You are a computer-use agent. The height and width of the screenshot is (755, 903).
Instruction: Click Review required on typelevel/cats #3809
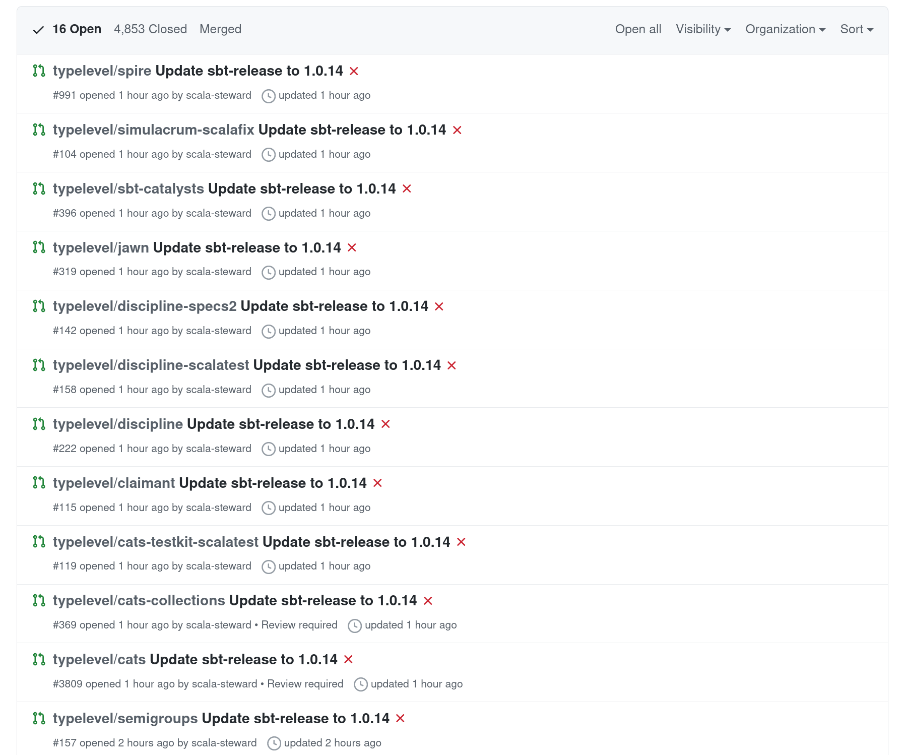pyautogui.click(x=305, y=684)
